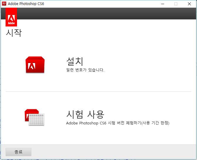The image size is (197, 160).
Task: Click the Adobe Photoshop CS6 시험 버전 체험하기 text
Action: (x=118, y=123)
